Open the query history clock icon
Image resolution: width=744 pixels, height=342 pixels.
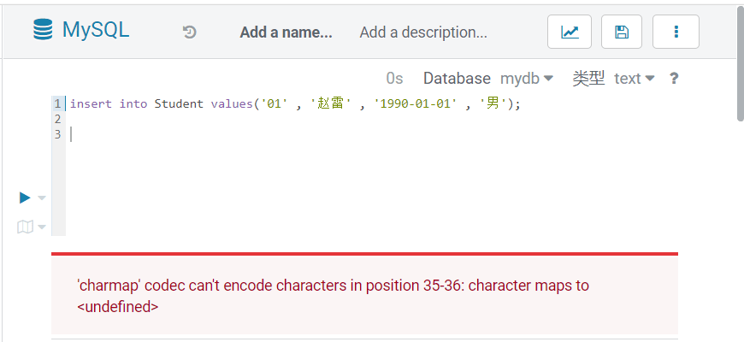pos(190,32)
